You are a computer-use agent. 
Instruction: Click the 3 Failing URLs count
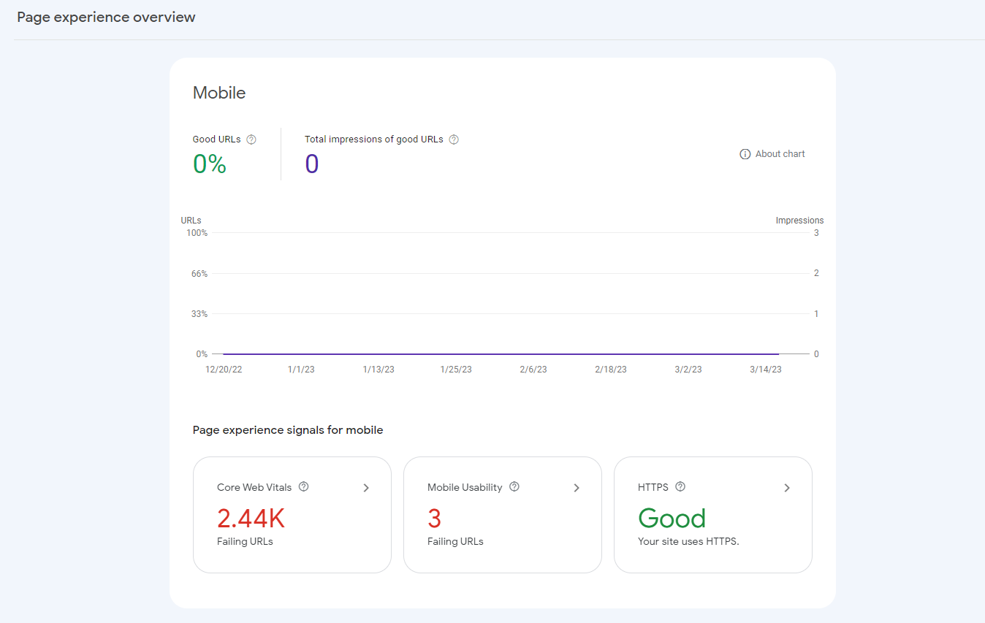(x=434, y=518)
